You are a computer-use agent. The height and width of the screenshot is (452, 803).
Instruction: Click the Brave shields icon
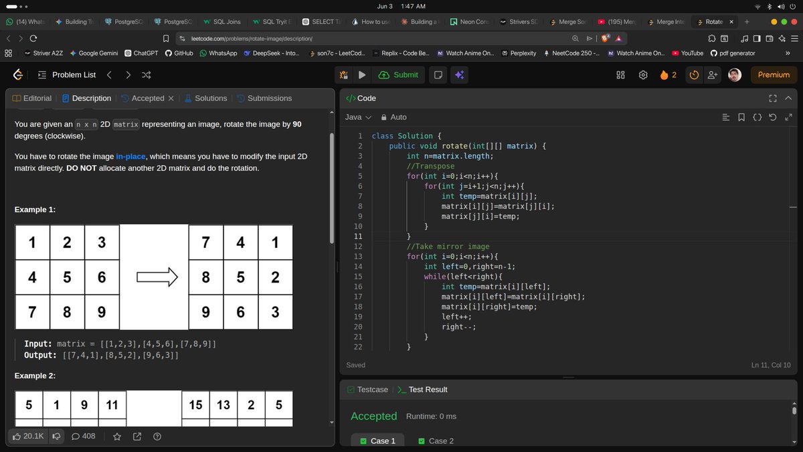click(x=604, y=38)
